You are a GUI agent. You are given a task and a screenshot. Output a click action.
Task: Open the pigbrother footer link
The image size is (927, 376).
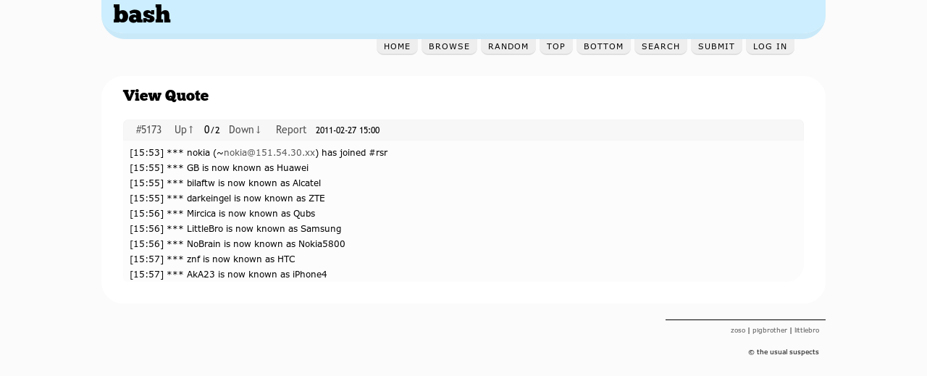770,330
